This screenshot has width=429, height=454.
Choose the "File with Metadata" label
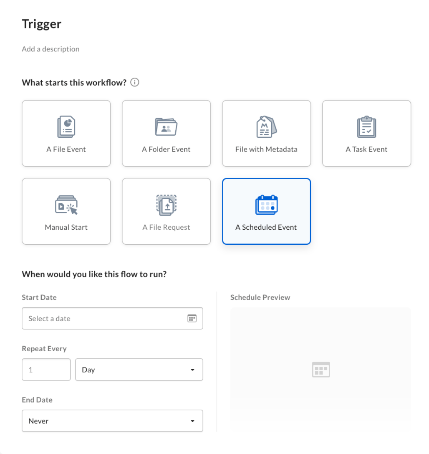pos(266,150)
